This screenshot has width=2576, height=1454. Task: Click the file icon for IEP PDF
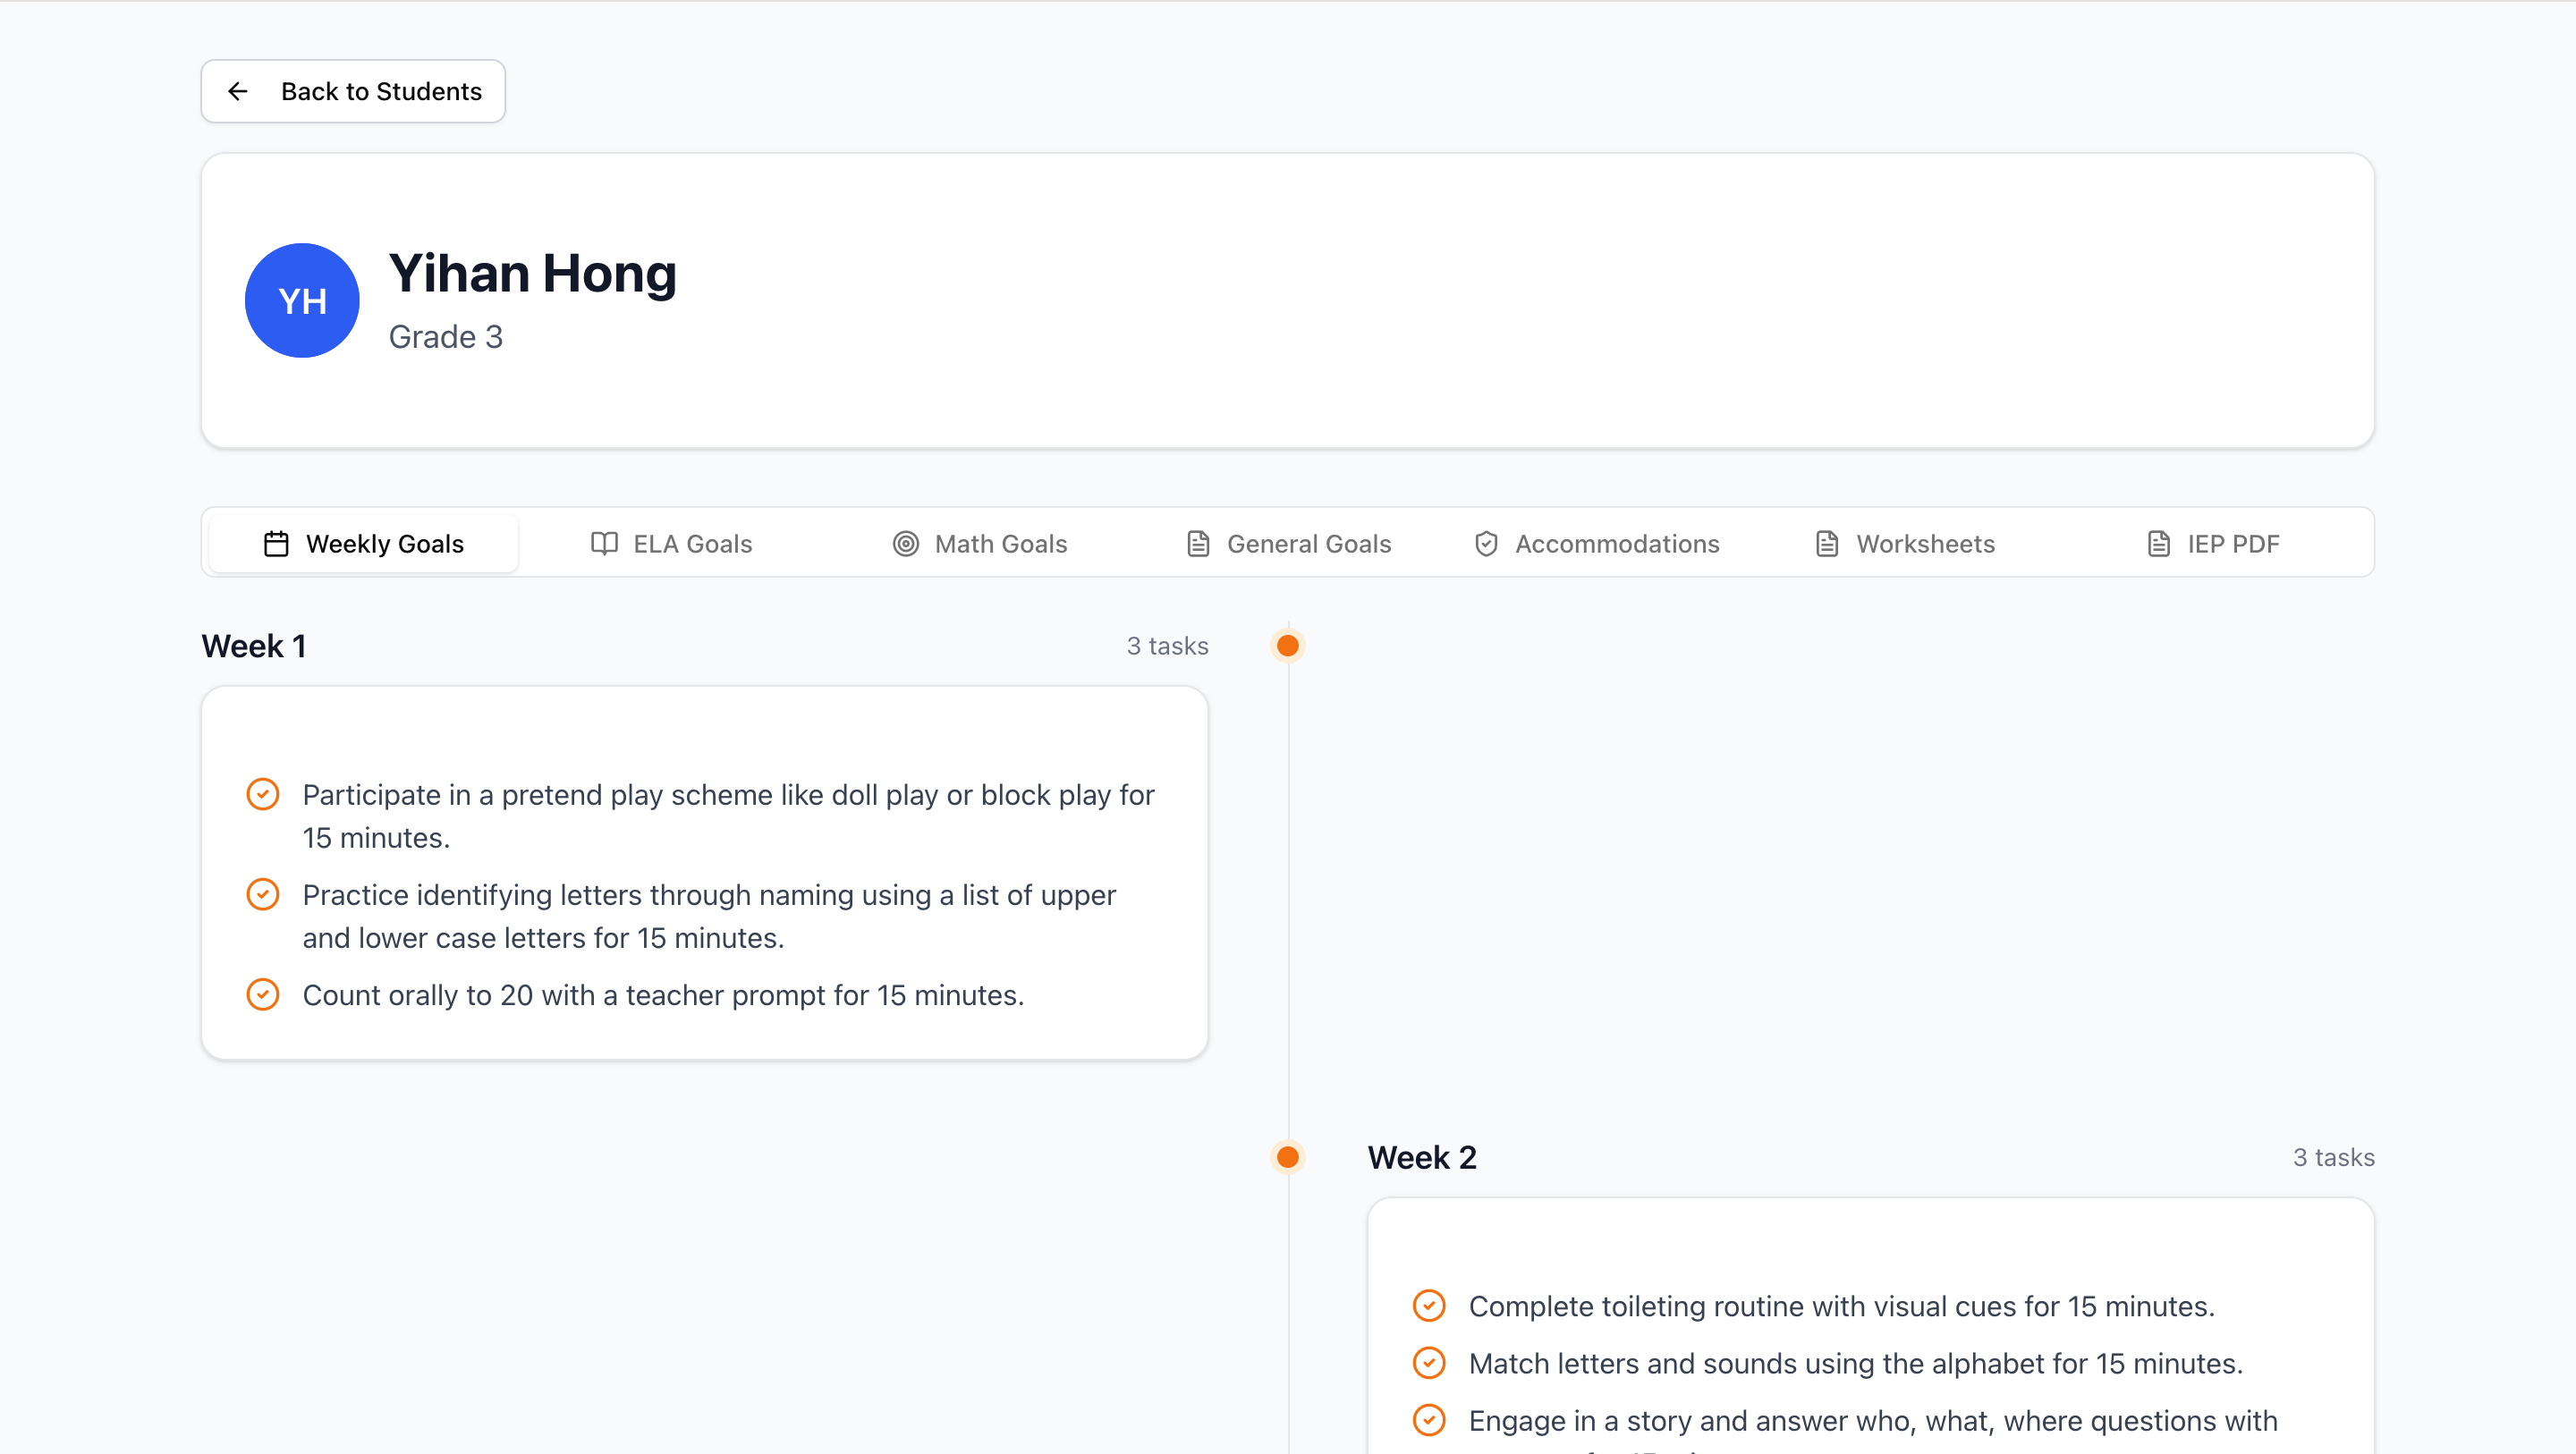[2158, 543]
